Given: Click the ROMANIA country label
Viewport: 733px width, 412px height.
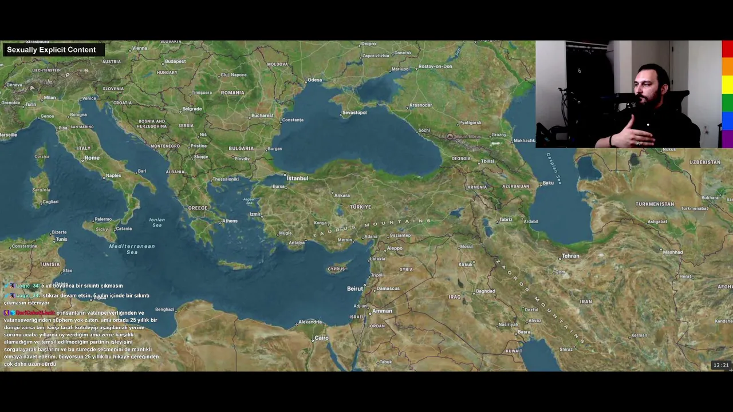Looking at the screenshot, I should coord(232,93).
